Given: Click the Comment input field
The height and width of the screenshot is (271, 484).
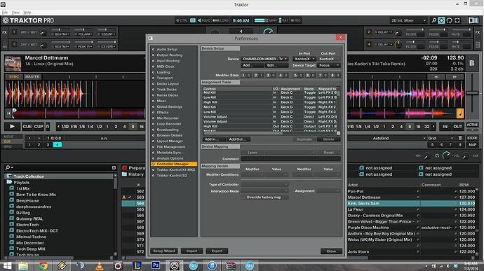Looking at the screenshot, I should pos(290,159).
